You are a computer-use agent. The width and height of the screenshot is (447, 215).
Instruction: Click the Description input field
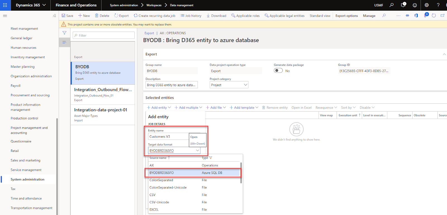point(172,85)
